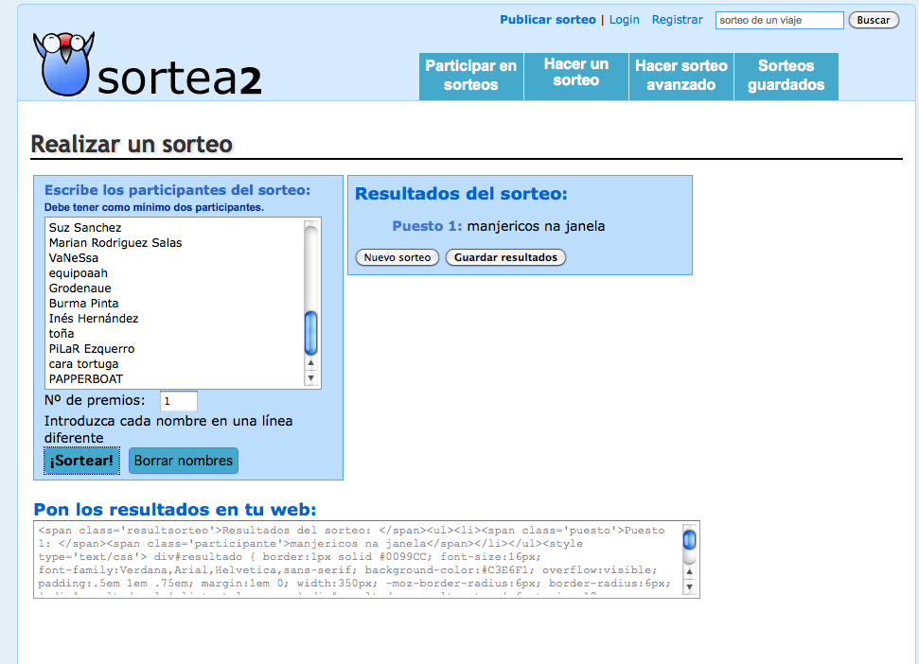Open the Sorteos guardados tab
Viewport: 919px width, 664px height.
[x=786, y=76]
